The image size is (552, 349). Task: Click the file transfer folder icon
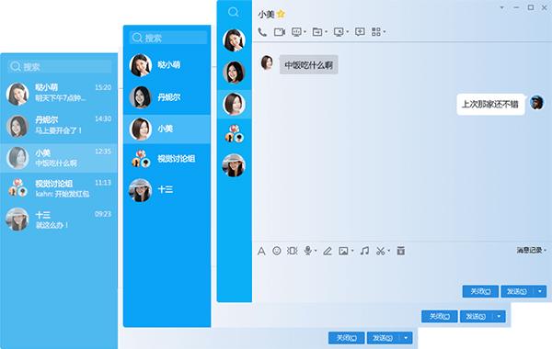click(317, 32)
